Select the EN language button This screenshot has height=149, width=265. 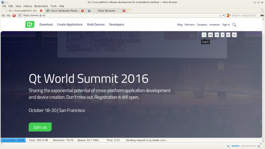tap(204, 35)
